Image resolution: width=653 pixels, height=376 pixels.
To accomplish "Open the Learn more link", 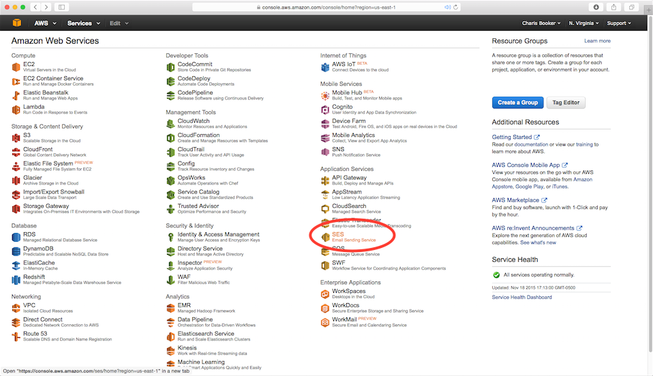I will click(597, 41).
